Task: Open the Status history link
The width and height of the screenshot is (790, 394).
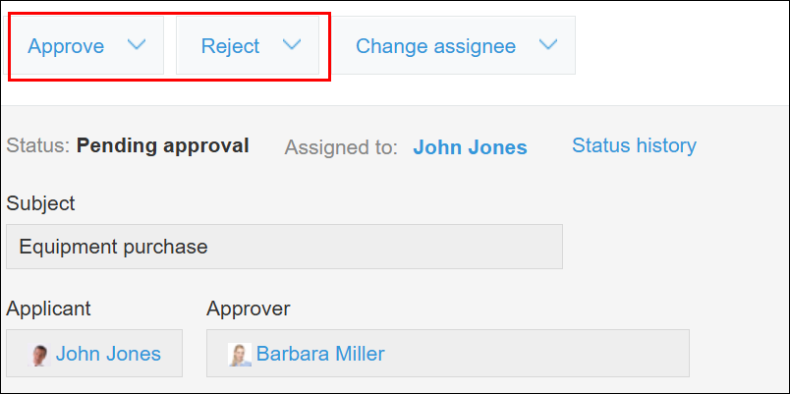Action: 634,145
